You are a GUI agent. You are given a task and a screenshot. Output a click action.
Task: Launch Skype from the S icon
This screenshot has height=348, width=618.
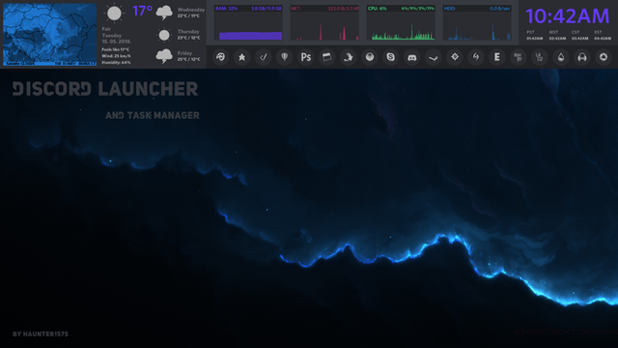[390, 57]
